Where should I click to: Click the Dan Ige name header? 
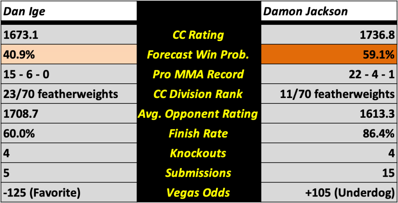[25, 11]
